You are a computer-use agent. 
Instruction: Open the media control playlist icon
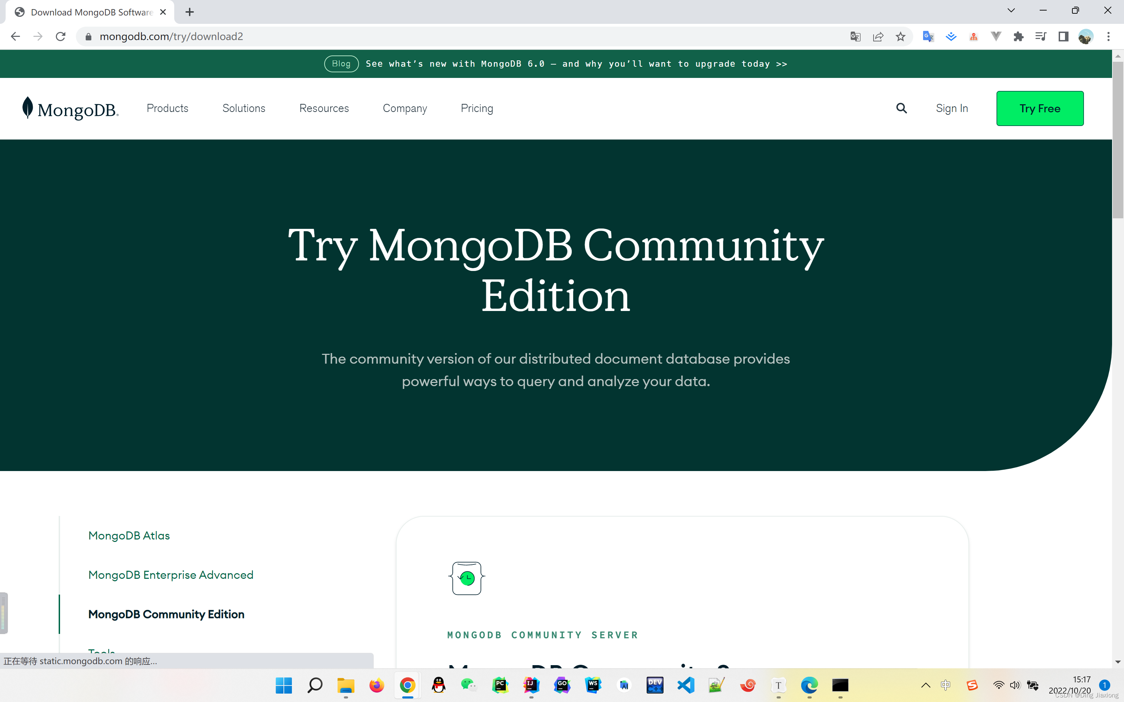click(x=1041, y=36)
